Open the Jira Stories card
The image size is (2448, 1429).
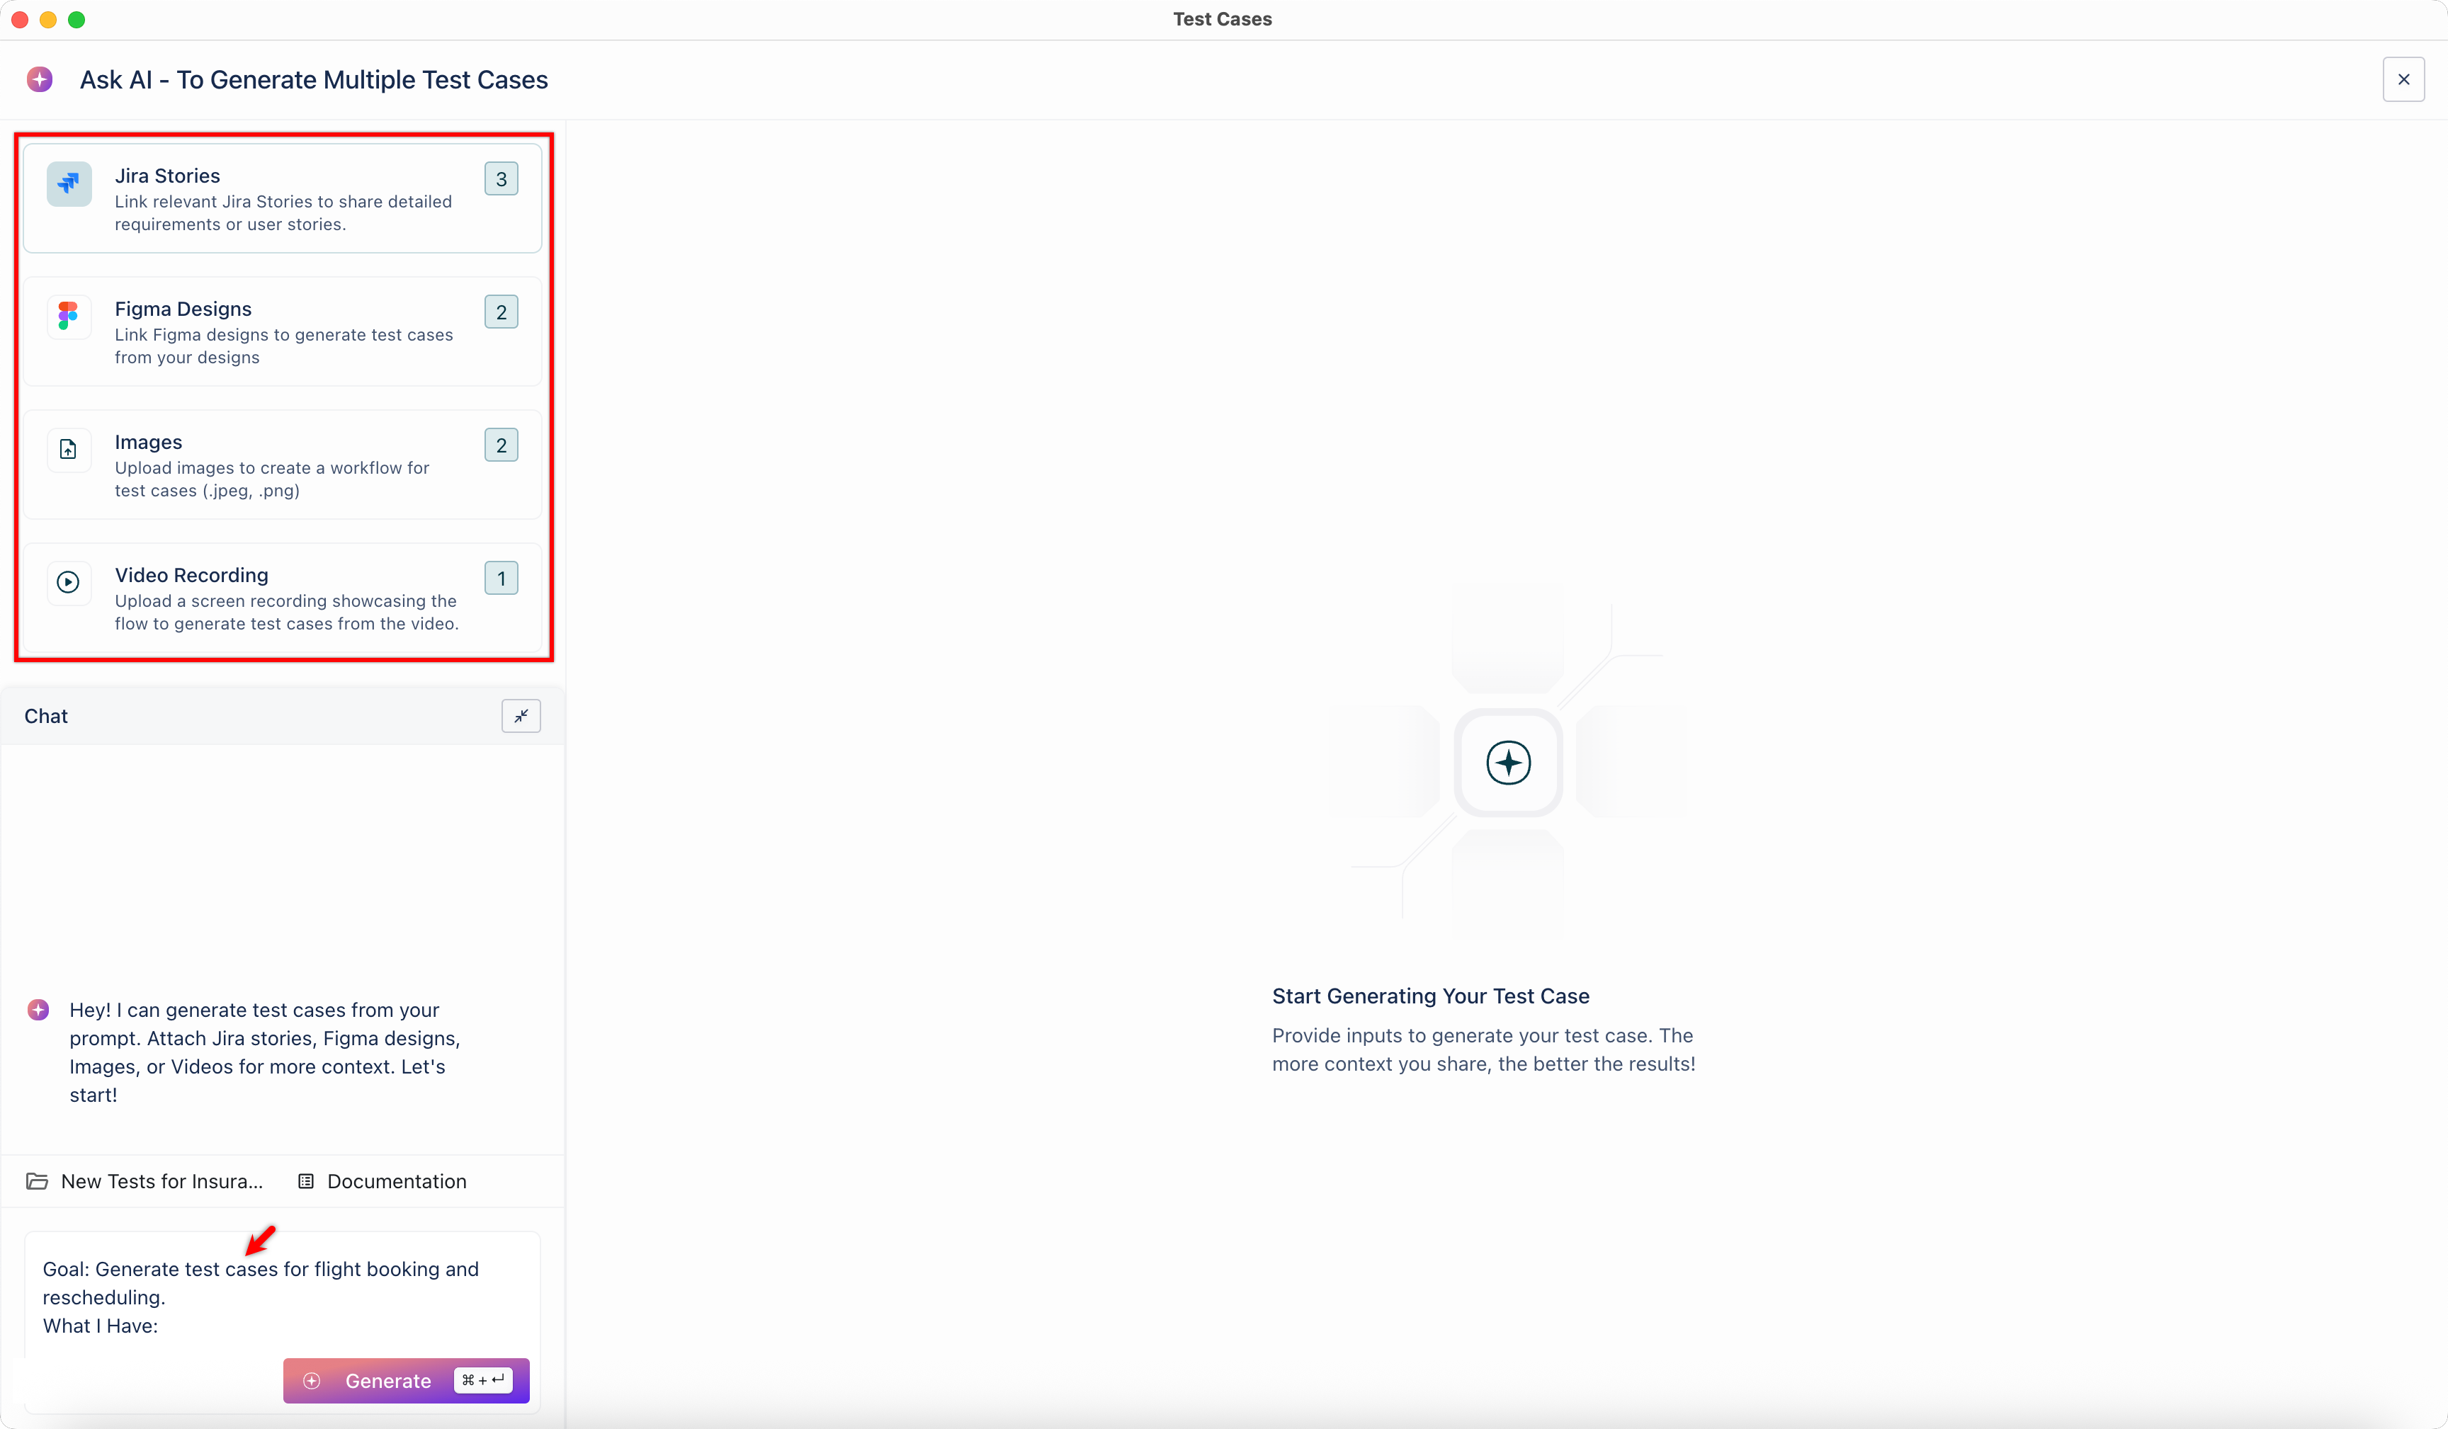282,199
